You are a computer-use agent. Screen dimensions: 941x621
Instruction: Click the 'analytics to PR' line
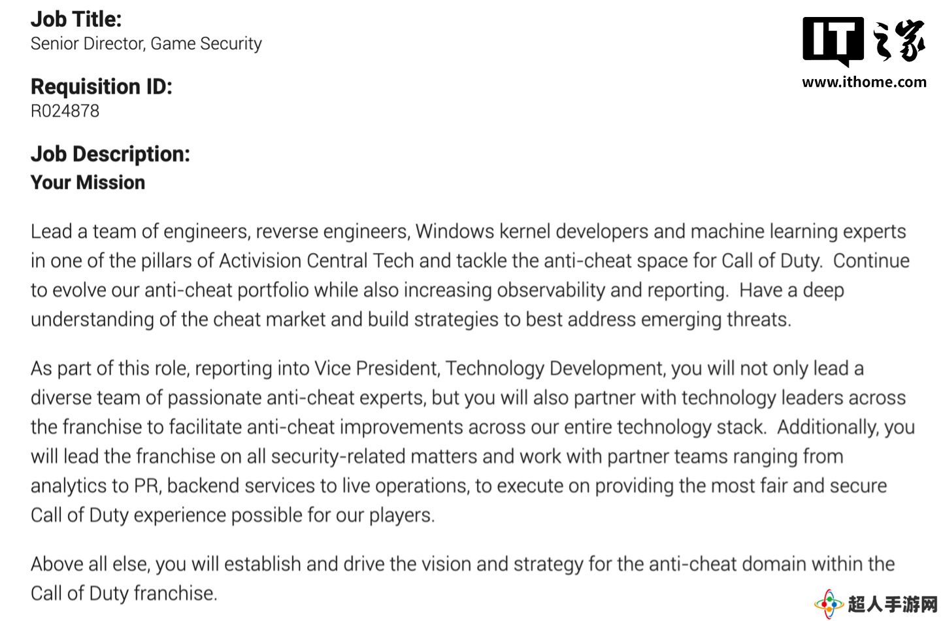pos(459,486)
